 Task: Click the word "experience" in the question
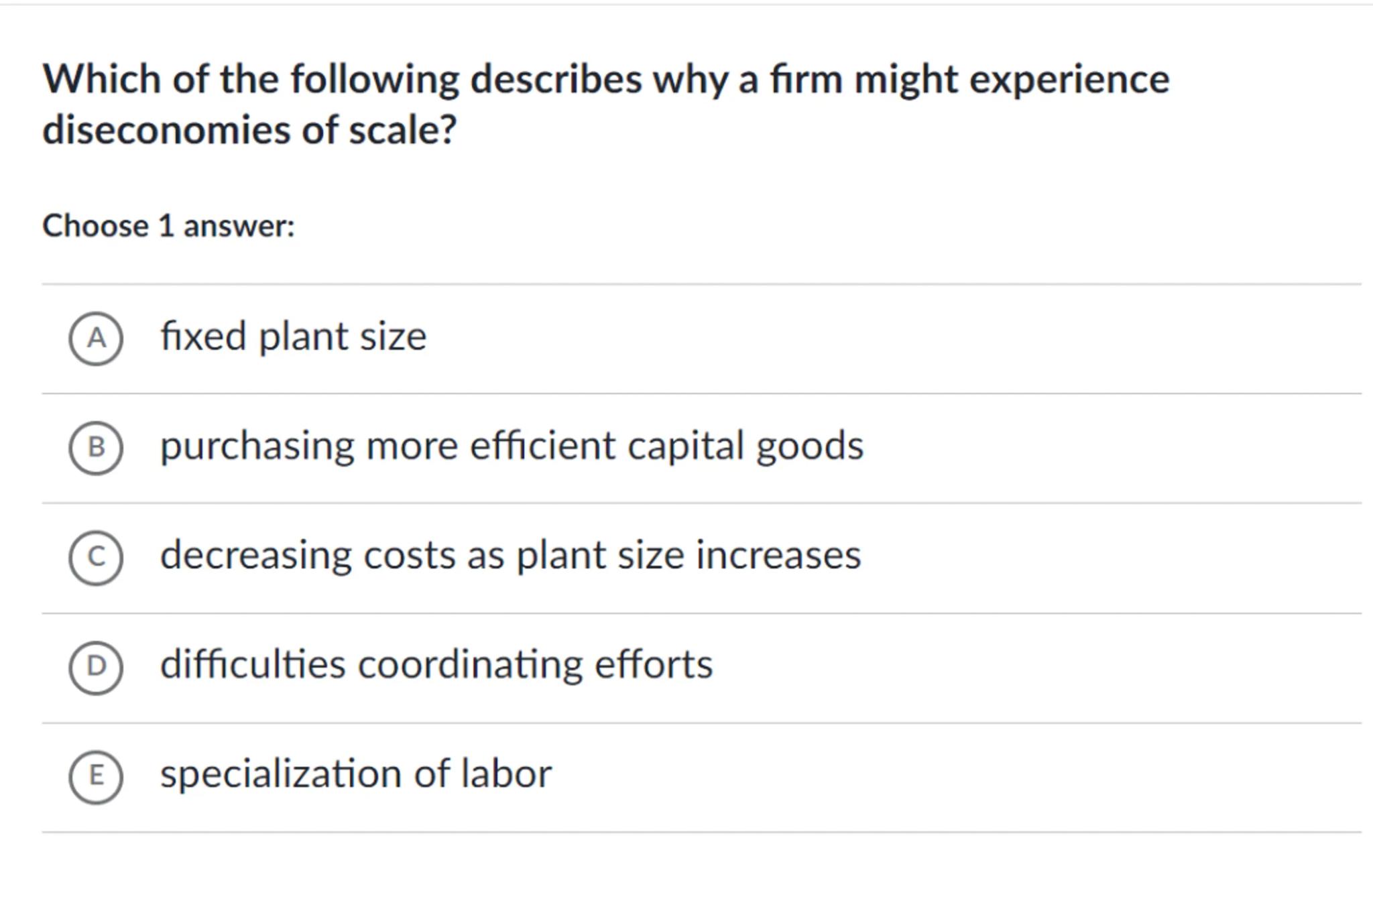point(1069,79)
